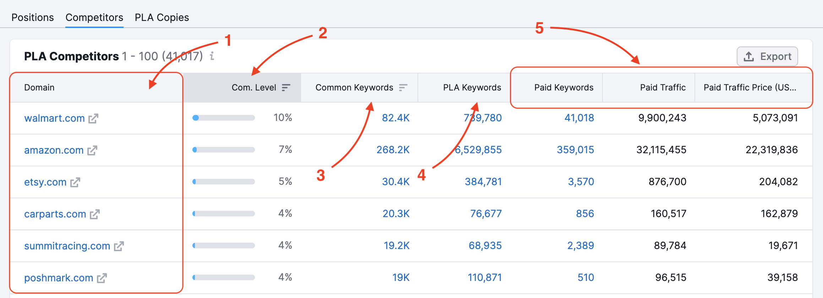The width and height of the screenshot is (823, 298).
Task: Open the etsy.com domain link
Action: (x=45, y=182)
